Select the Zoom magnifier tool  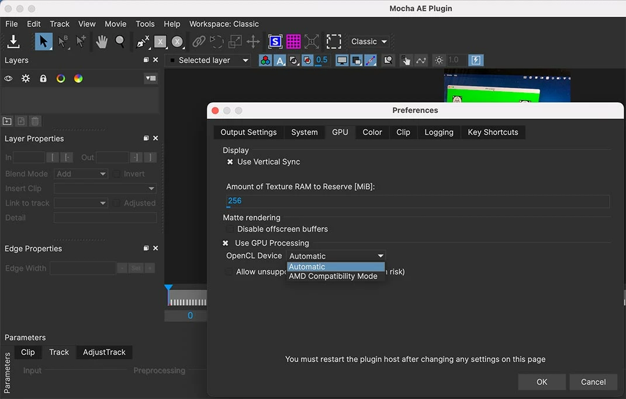120,41
